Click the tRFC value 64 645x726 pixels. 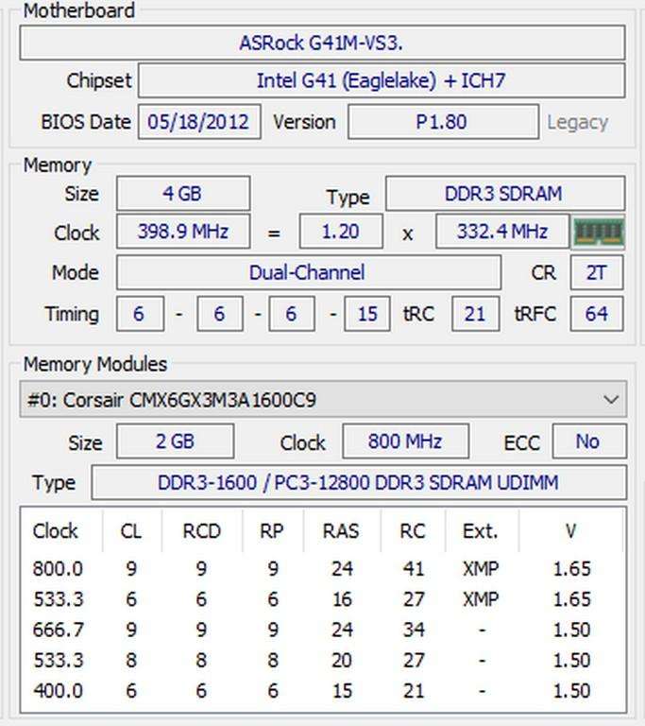(597, 314)
